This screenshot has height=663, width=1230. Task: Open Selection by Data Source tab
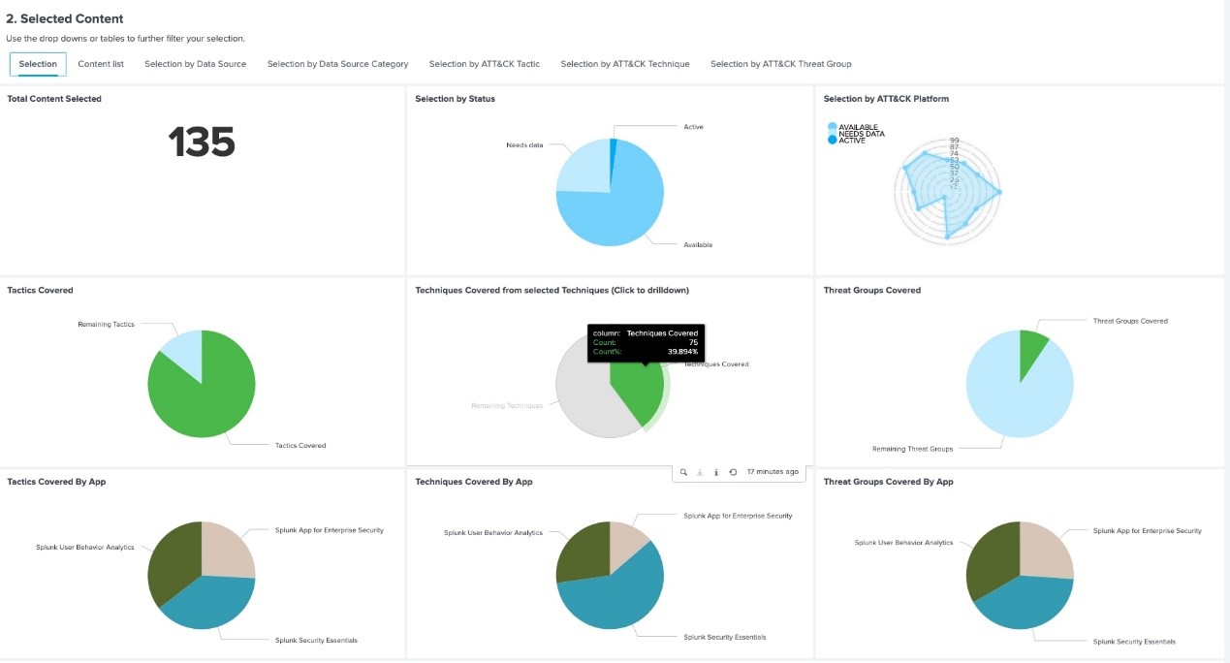coord(195,64)
